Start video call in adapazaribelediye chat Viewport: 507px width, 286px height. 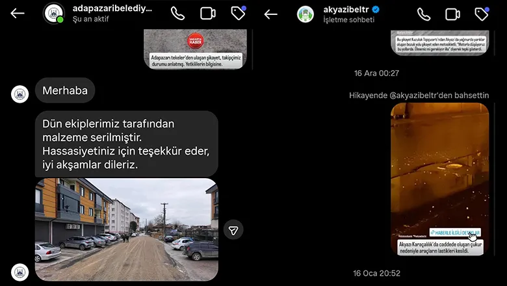pos(208,14)
